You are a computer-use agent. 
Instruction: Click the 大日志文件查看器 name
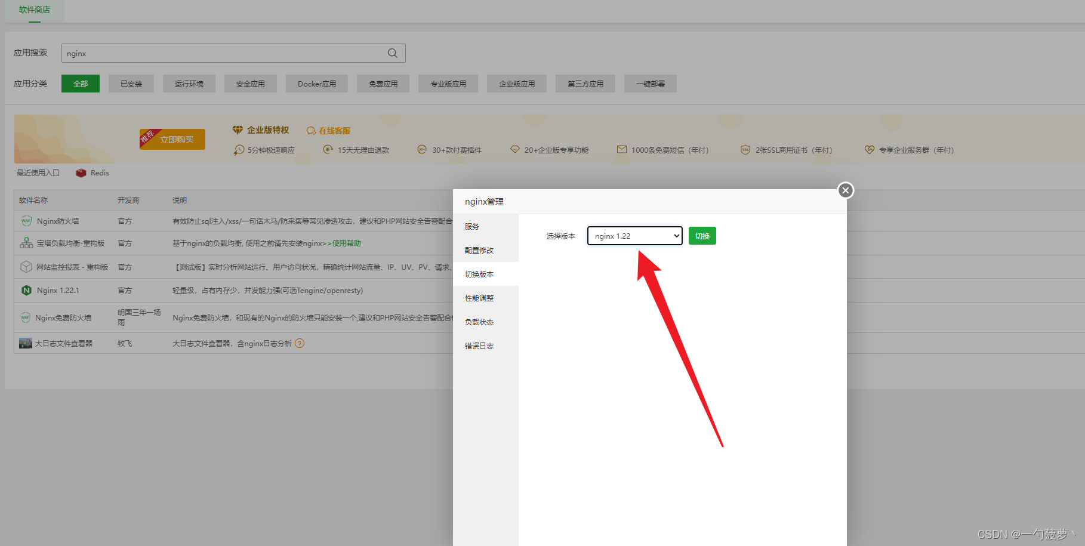click(64, 344)
